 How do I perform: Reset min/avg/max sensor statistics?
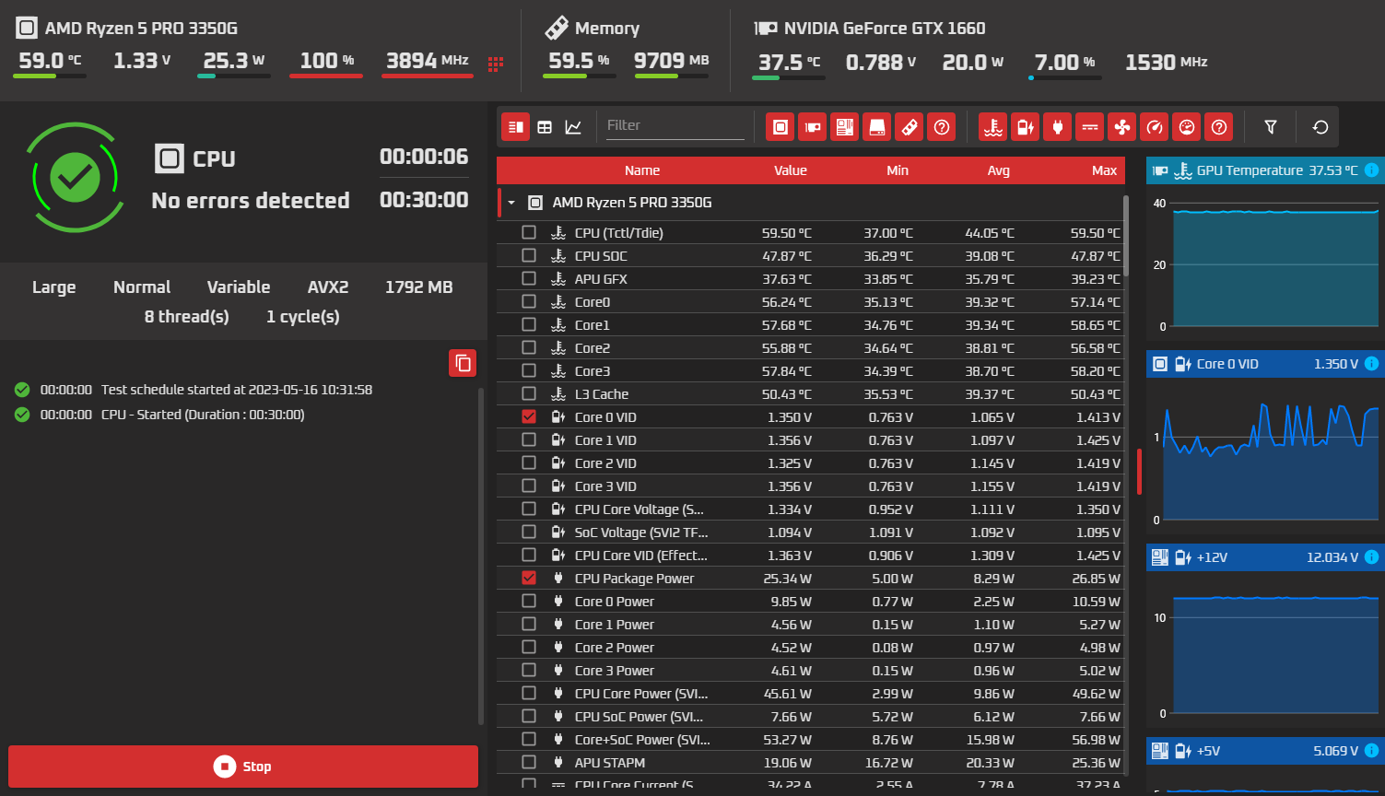pyautogui.click(x=1320, y=127)
